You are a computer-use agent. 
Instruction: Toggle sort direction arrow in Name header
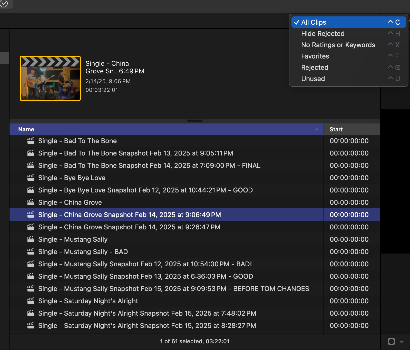click(317, 130)
